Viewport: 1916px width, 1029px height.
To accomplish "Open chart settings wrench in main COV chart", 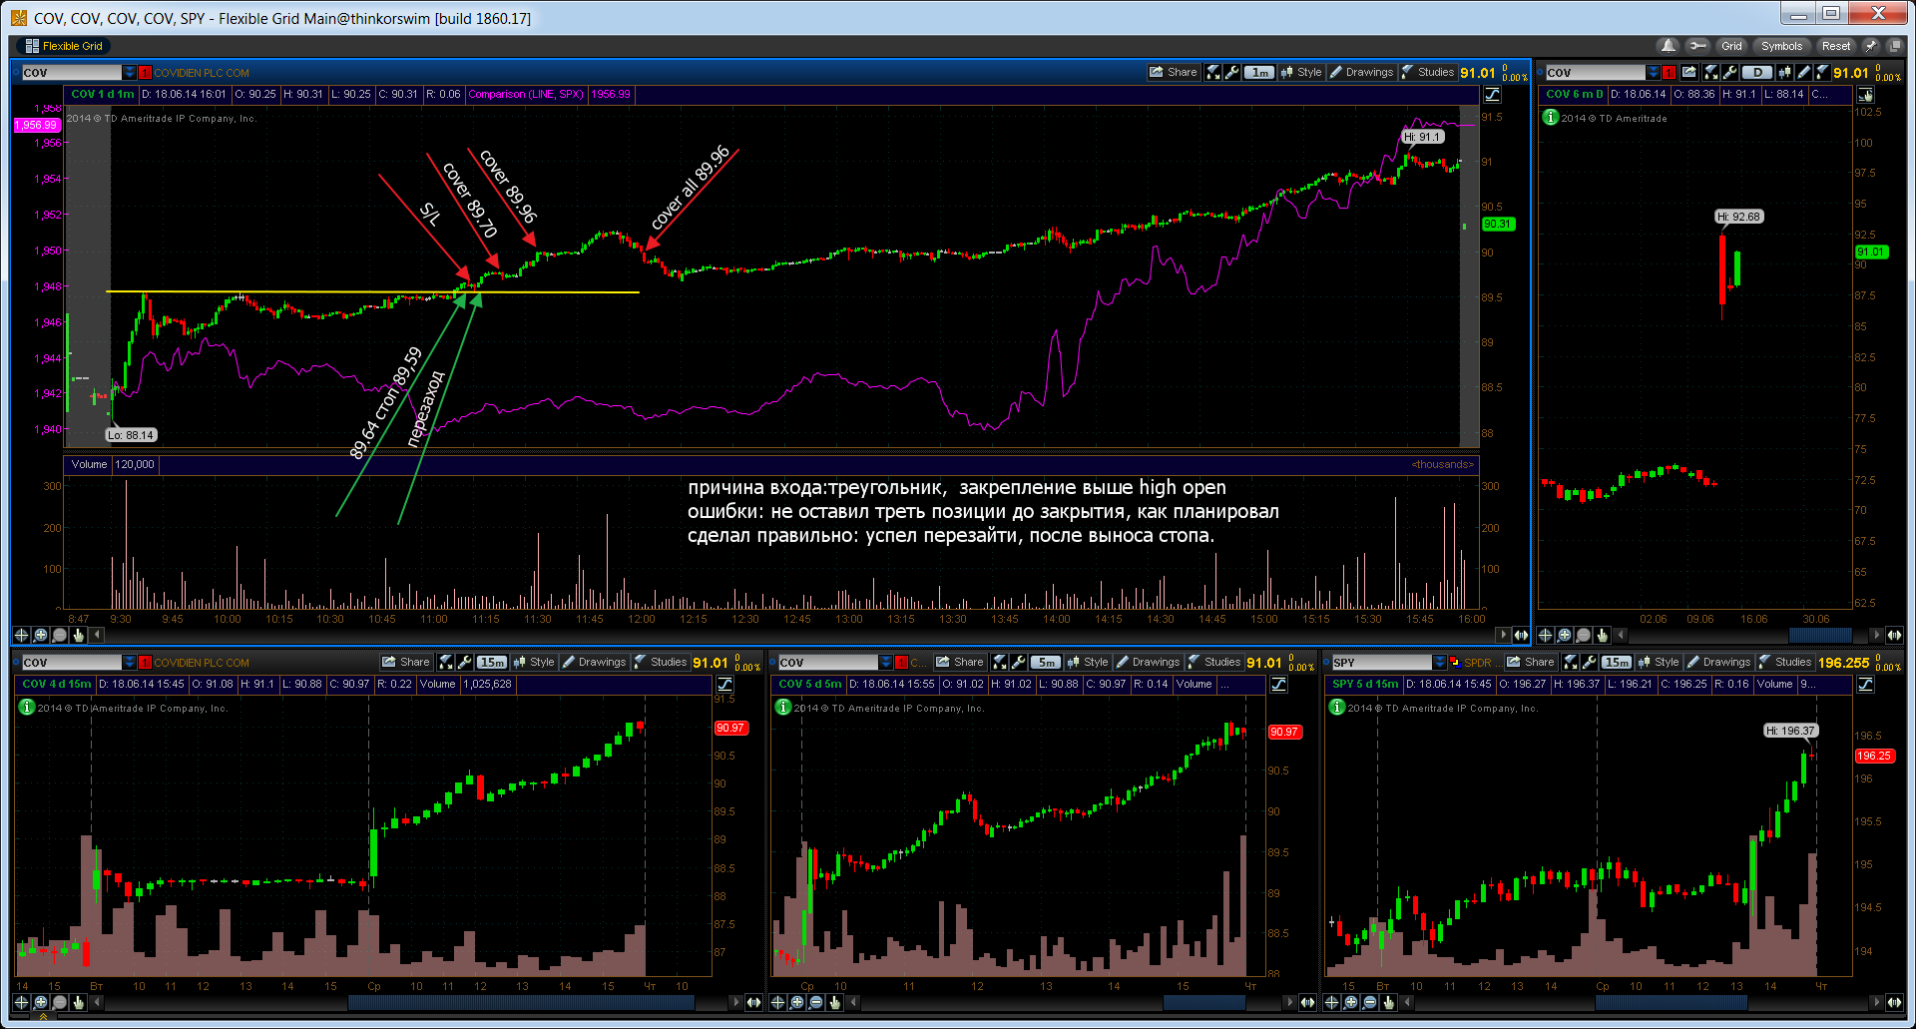I will coord(1232,72).
